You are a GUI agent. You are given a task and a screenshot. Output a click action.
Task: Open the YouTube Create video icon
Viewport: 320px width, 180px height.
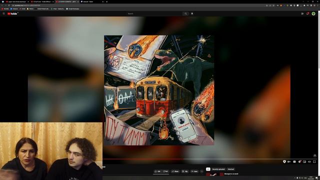(302, 13)
